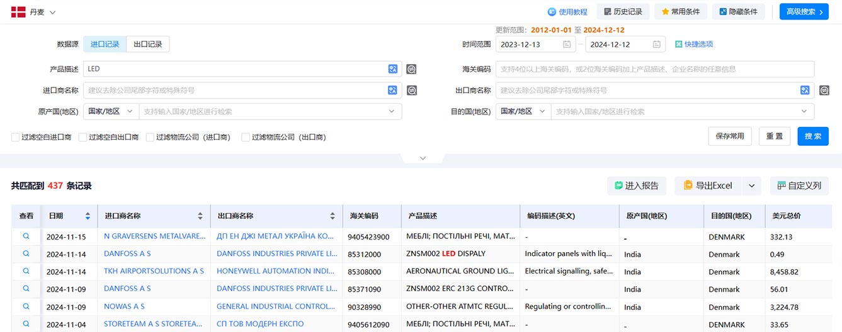View details of the STORETEAM A S row
The image size is (842, 332).
[26, 324]
